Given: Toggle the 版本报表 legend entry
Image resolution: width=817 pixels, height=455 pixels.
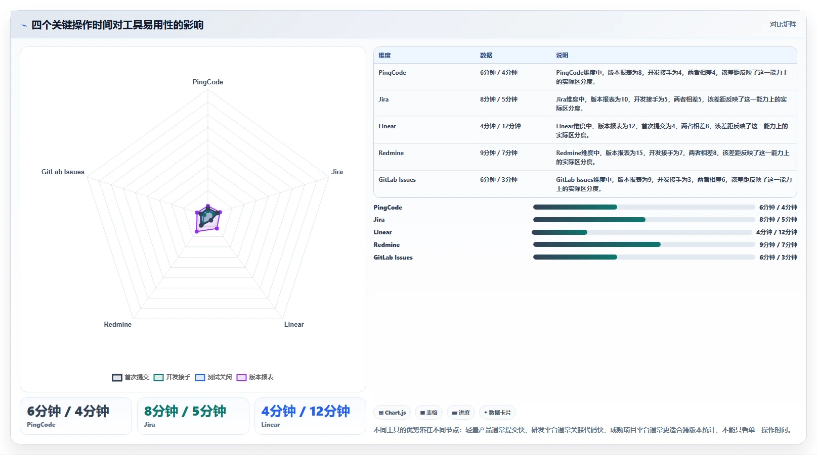Looking at the screenshot, I should pyautogui.click(x=255, y=377).
